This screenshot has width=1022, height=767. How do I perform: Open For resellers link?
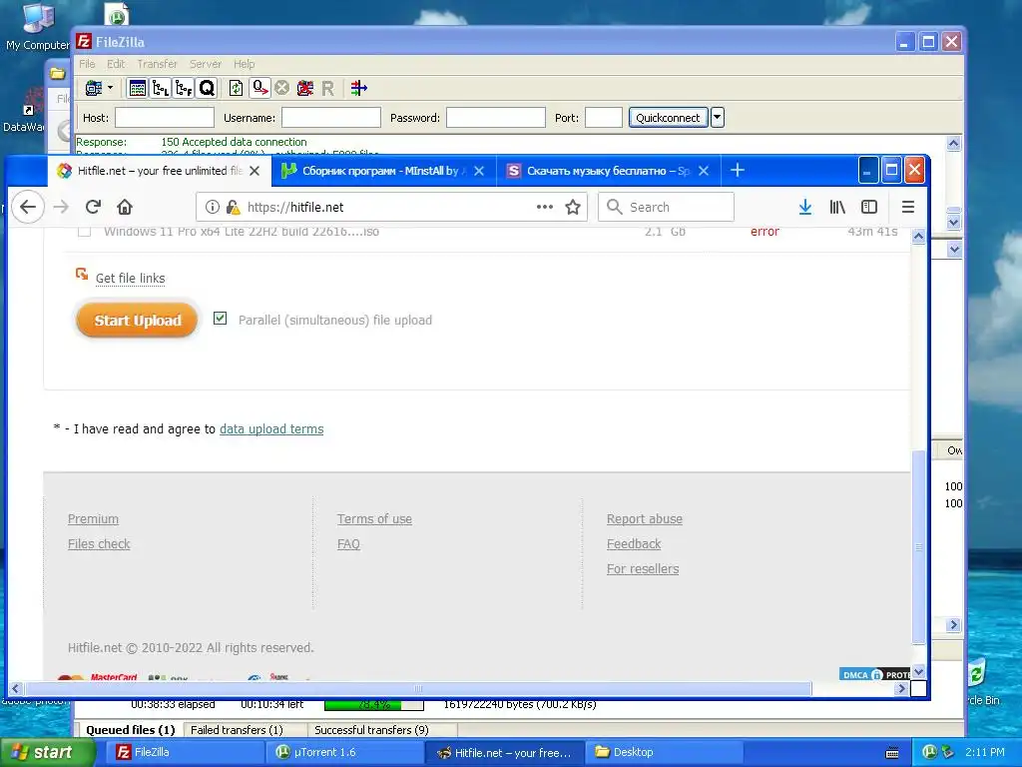(x=643, y=568)
